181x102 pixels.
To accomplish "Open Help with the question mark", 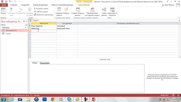I will pyautogui.click(x=167, y=1).
